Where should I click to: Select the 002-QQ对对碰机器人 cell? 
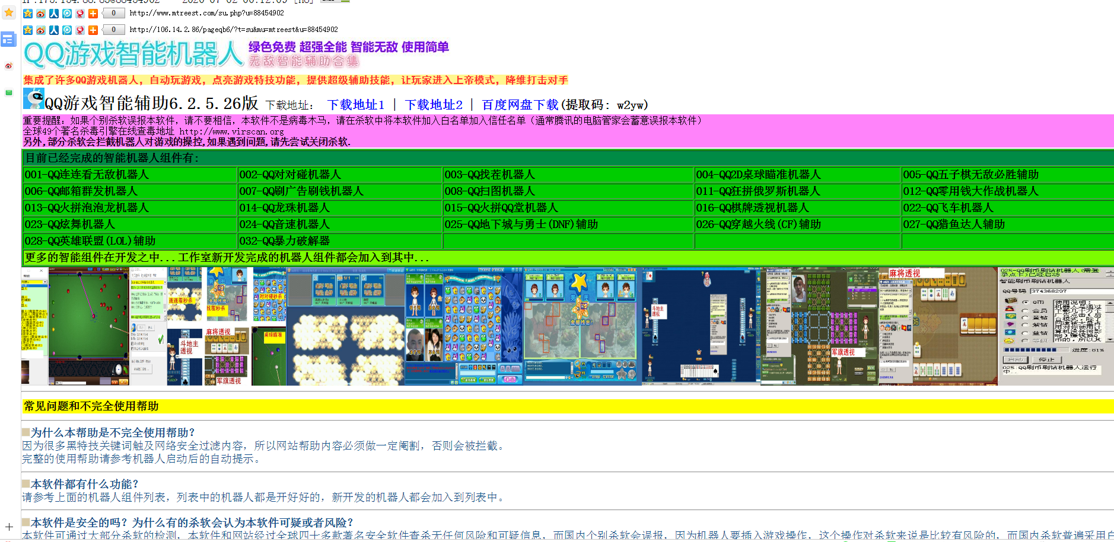click(340, 175)
